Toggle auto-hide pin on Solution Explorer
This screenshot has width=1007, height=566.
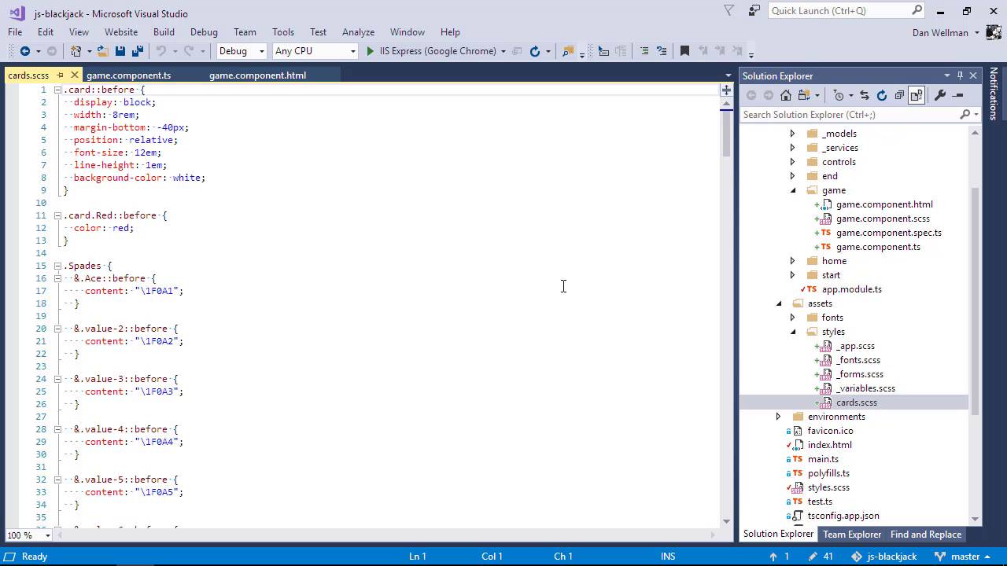(x=960, y=75)
